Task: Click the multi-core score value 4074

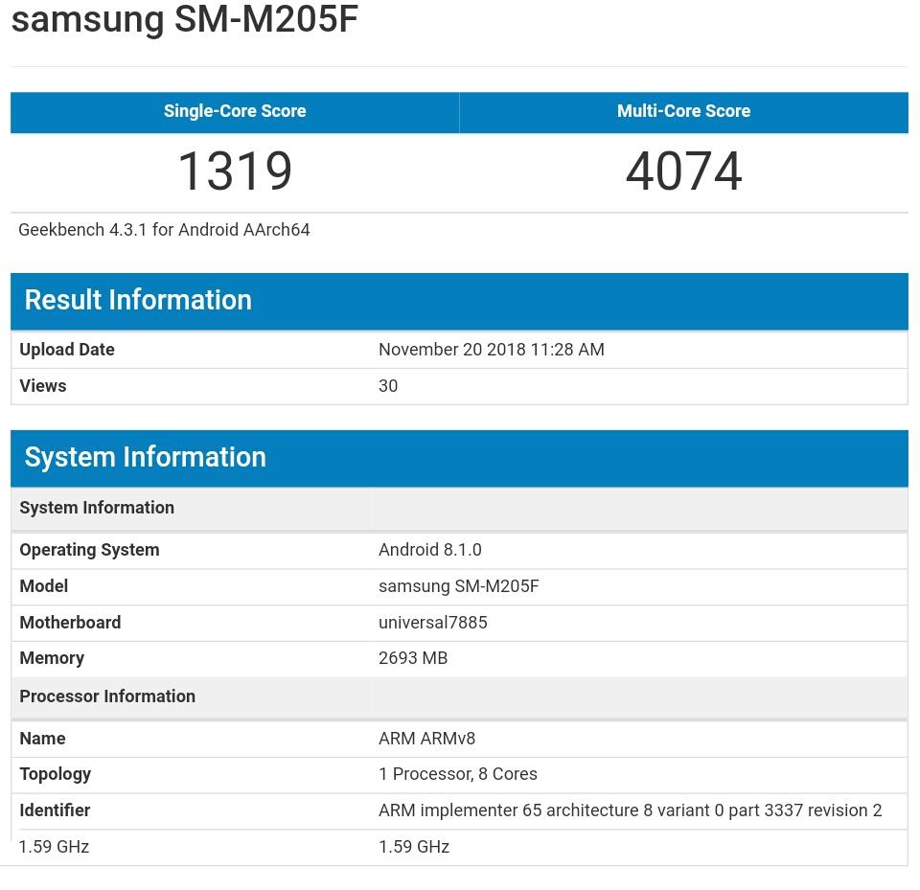Action: (x=683, y=171)
